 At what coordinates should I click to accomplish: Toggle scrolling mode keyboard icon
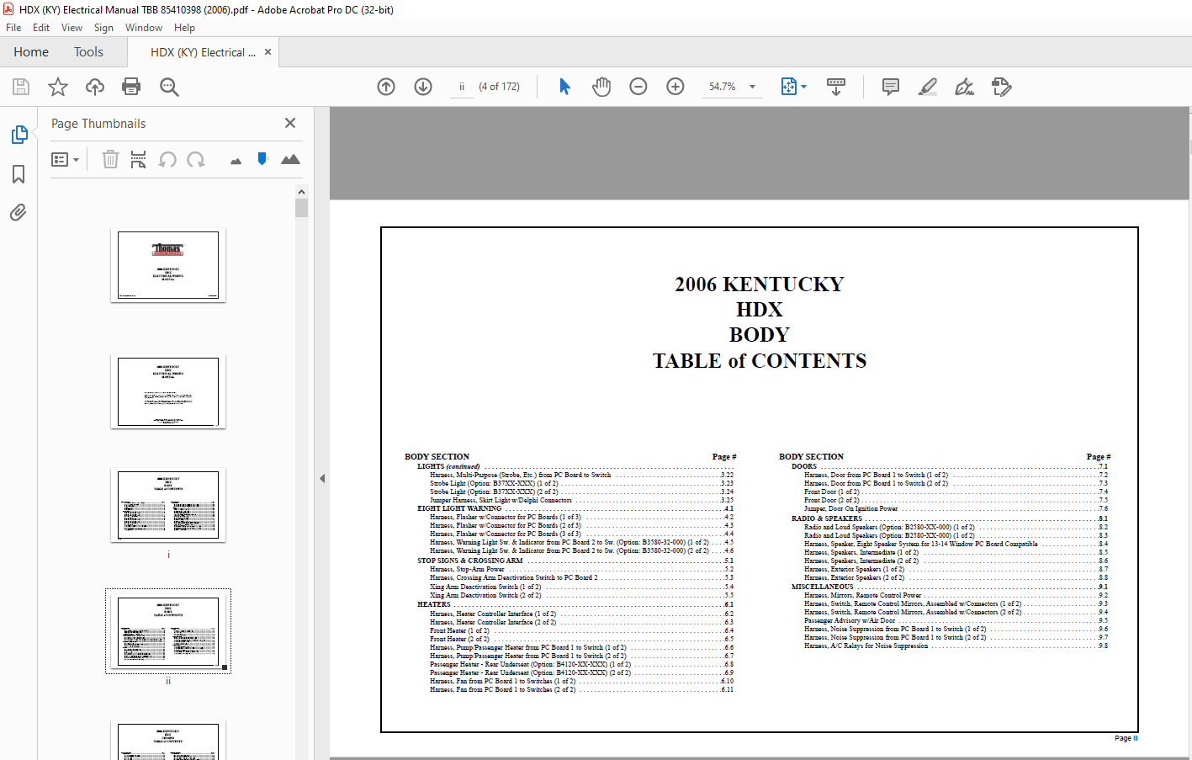click(x=836, y=87)
